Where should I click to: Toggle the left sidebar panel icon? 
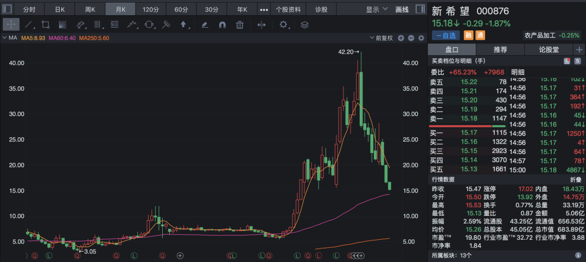point(7,9)
